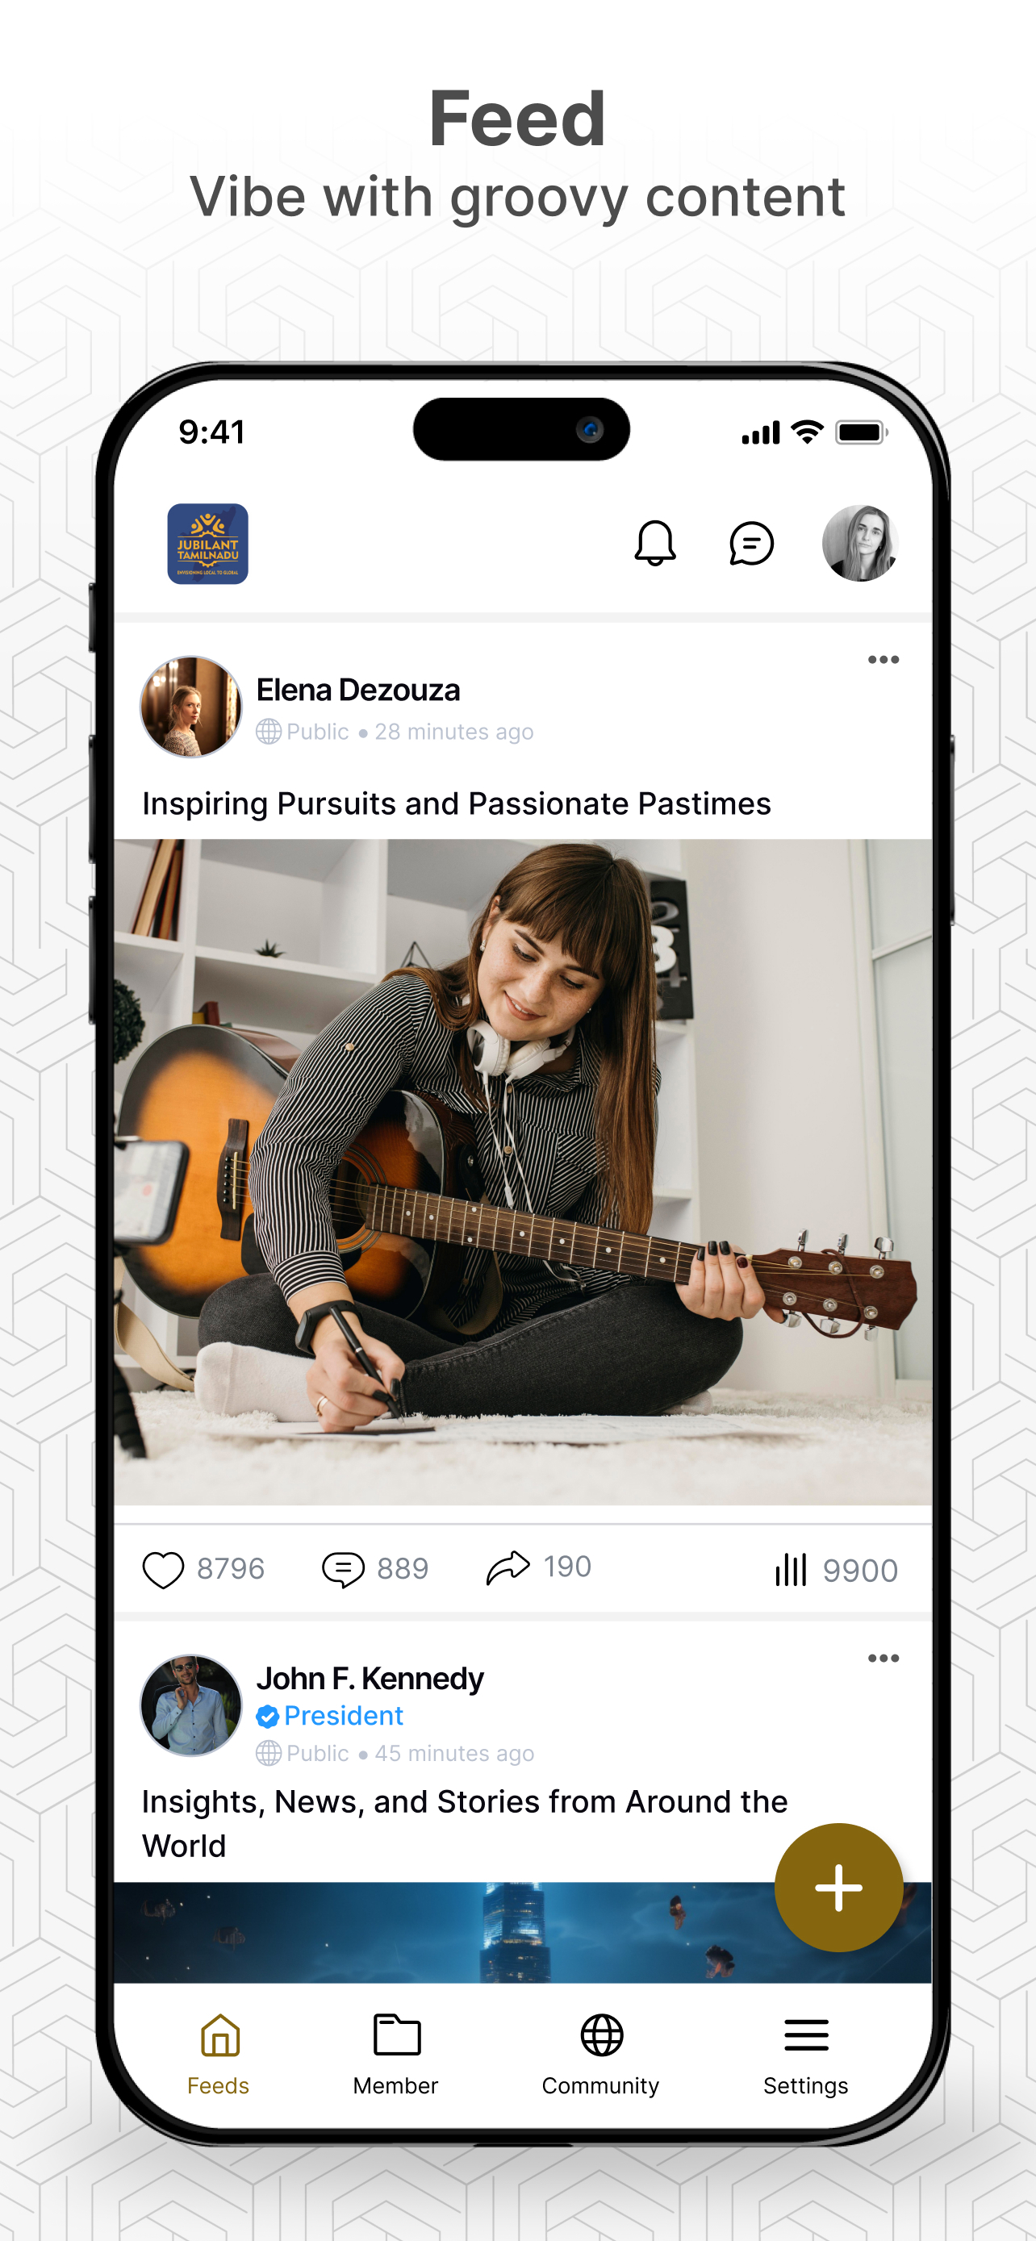The image size is (1036, 2241).
Task: Open more options on Elena Dezouza's post
Action: coord(883,659)
